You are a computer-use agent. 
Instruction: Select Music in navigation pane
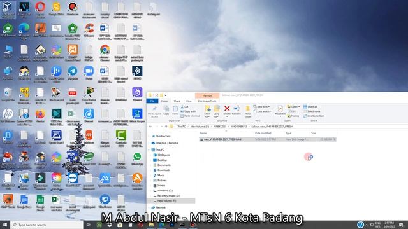pyautogui.click(x=161, y=176)
